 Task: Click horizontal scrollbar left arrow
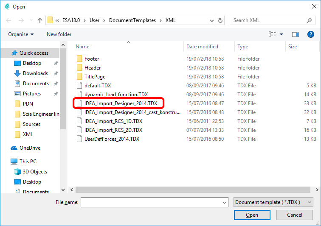click(72, 190)
